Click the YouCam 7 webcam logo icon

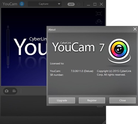point(119,51)
